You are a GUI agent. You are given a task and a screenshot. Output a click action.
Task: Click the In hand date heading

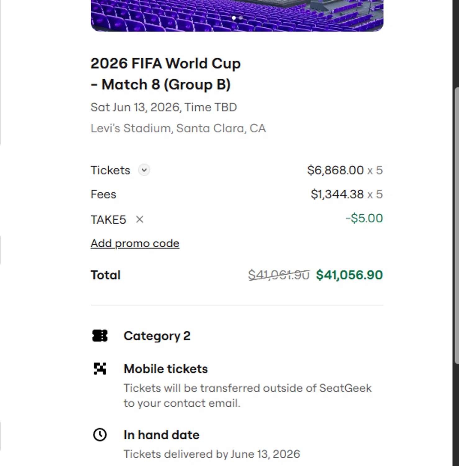coord(161,435)
